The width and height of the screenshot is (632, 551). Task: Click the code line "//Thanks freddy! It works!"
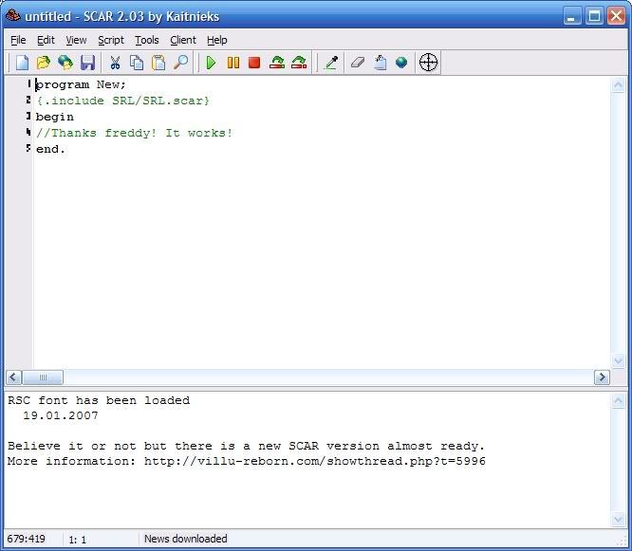tap(134, 133)
